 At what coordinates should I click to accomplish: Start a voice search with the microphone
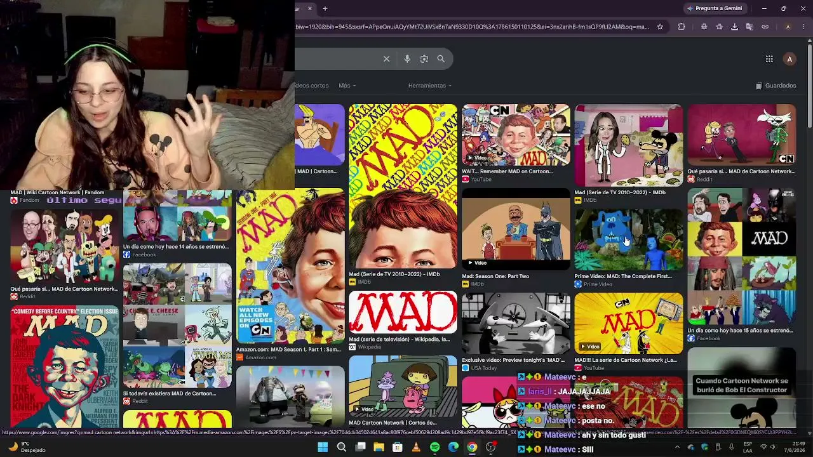pos(407,59)
